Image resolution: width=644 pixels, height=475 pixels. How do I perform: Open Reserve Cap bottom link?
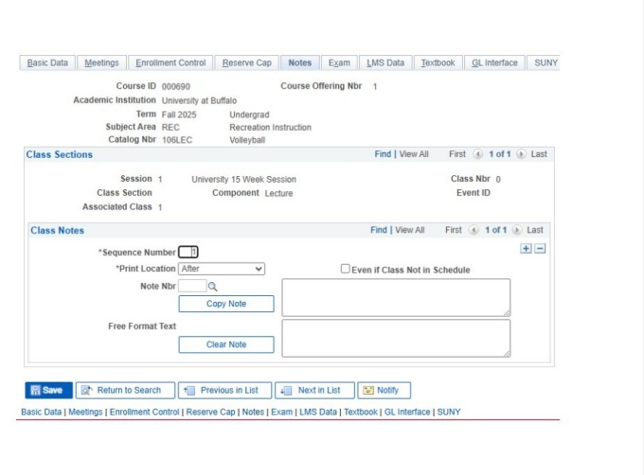pos(210,412)
